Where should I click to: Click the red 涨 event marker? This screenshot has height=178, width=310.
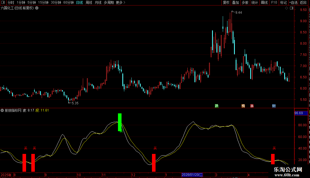click(252, 106)
